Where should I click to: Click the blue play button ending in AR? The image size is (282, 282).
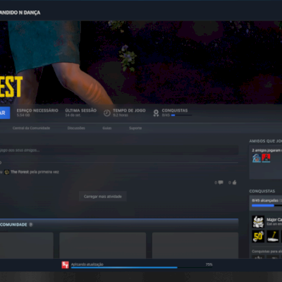point(5,113)
